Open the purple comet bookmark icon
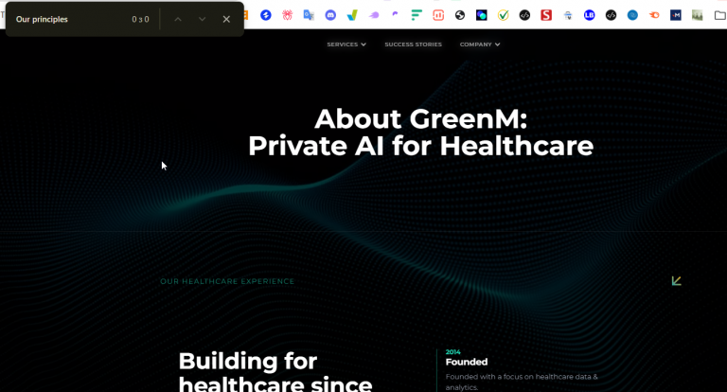 [374, 15]
